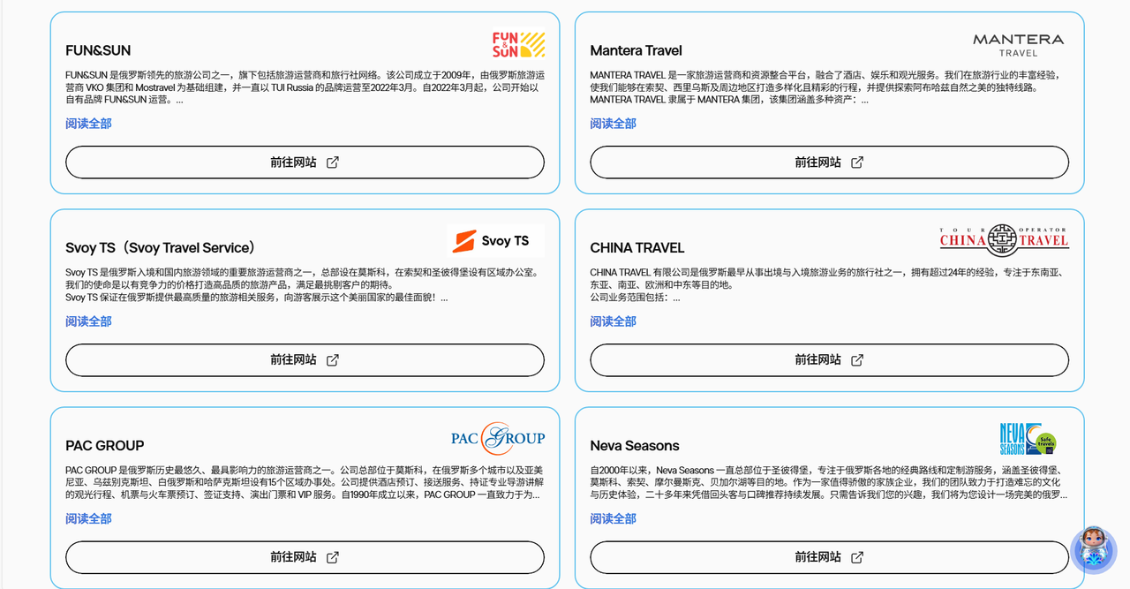Visit FUN&SUN website via 前往网站 button

coord(305,162)
